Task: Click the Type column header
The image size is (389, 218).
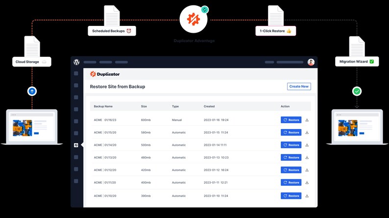Action: (x=175, y=107)
